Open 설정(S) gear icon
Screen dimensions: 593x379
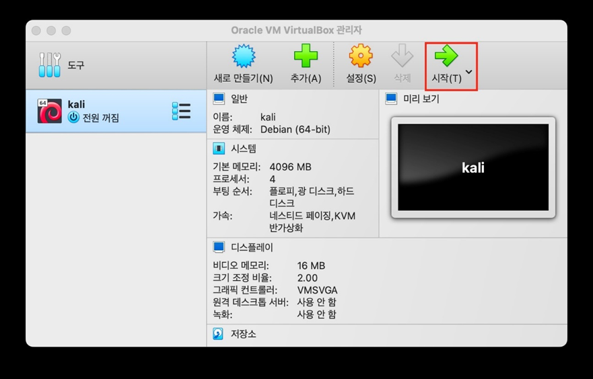tap(361, 56)
